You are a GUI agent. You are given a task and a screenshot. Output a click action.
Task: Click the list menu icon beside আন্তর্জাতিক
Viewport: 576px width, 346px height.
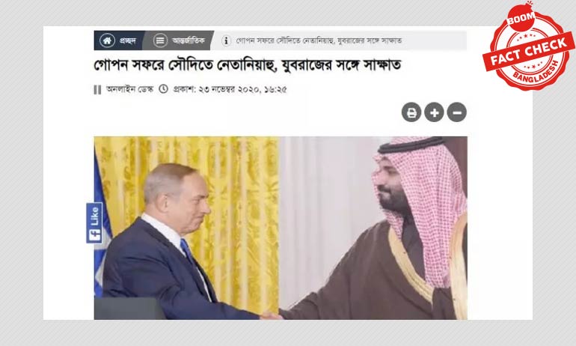coord(160,40)
